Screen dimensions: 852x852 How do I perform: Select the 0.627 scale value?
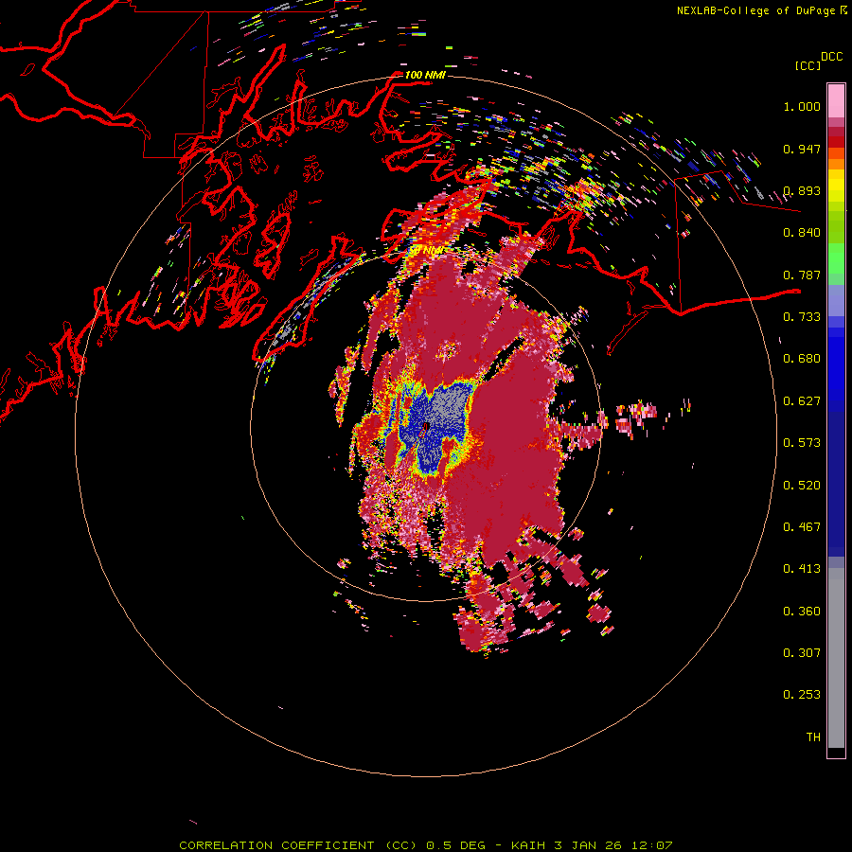802,401
